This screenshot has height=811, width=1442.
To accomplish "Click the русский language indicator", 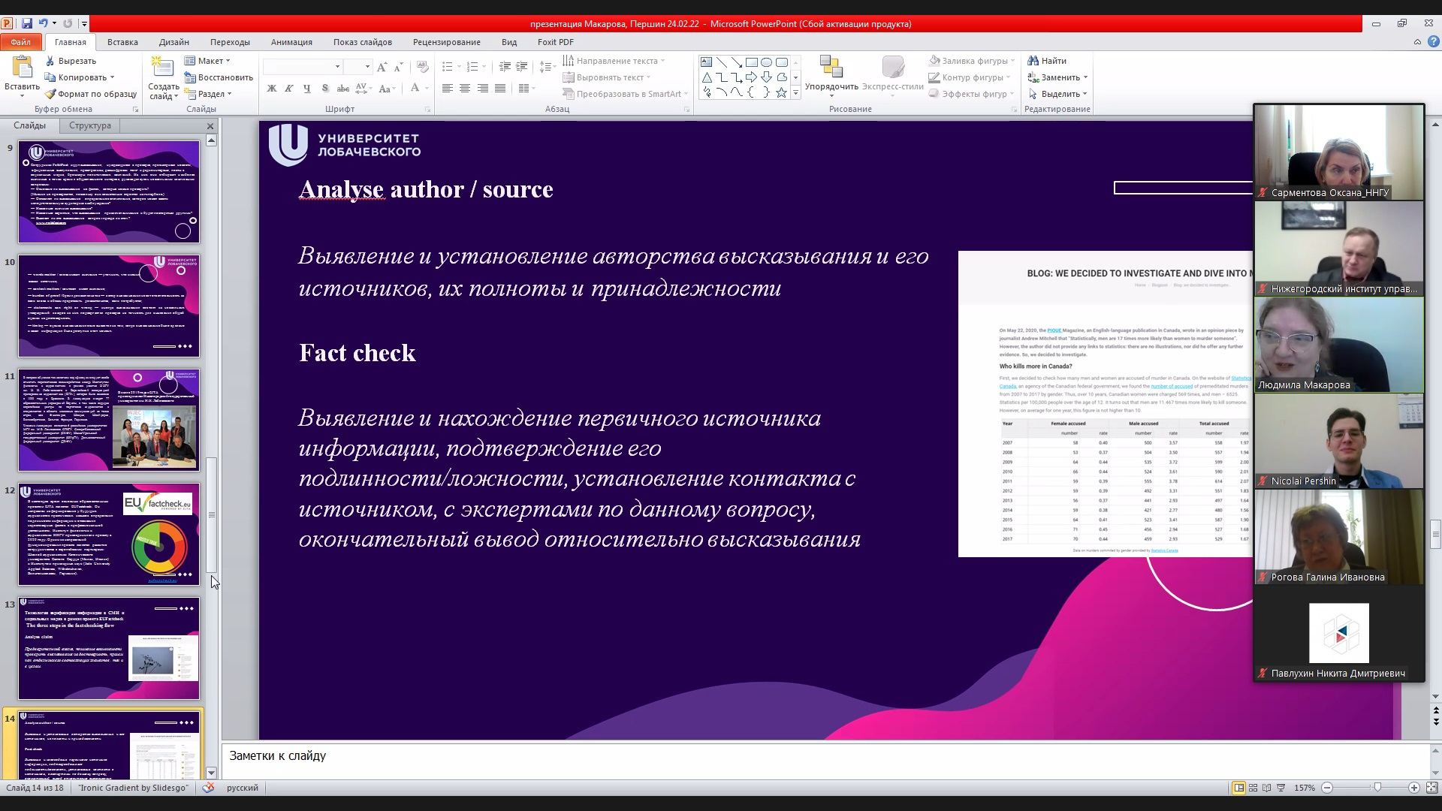I will [x=243, y=788].
